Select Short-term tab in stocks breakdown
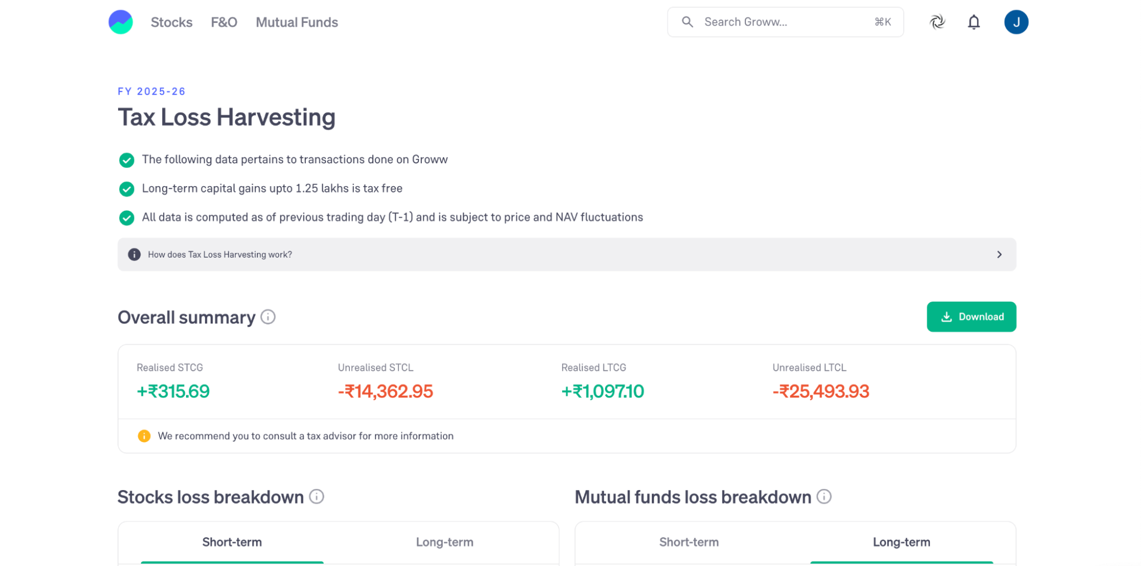1141x566 pixels. [x=232, y=542]
